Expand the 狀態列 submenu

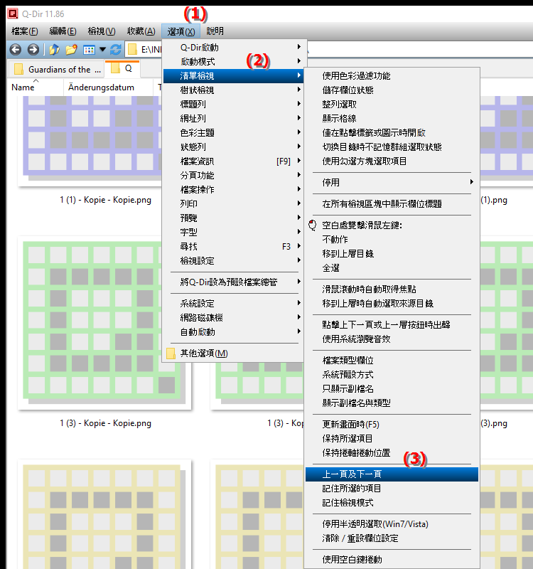[x=233, y=147]
